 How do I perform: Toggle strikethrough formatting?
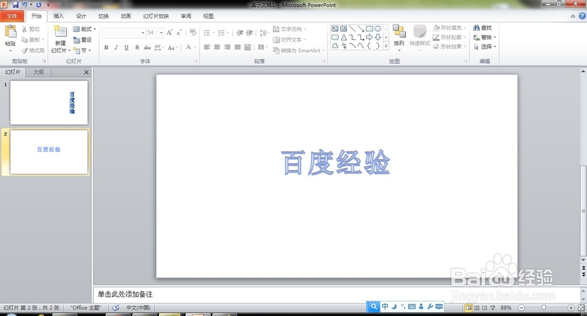point(147,47)
